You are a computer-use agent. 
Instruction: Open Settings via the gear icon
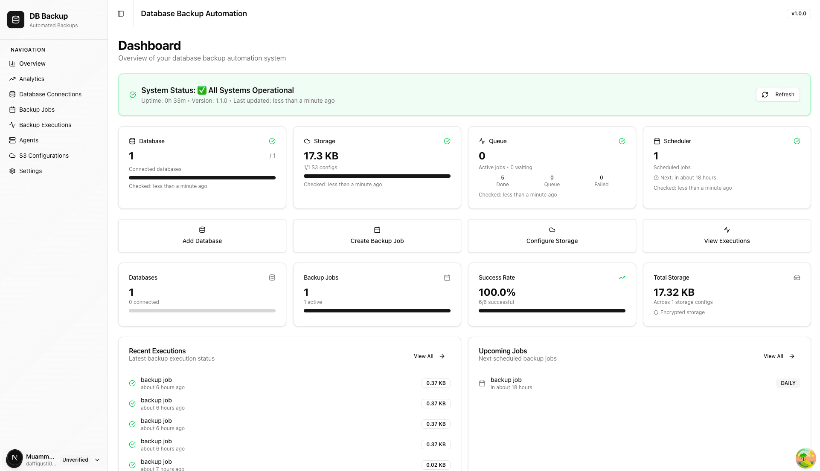(12, 171)
